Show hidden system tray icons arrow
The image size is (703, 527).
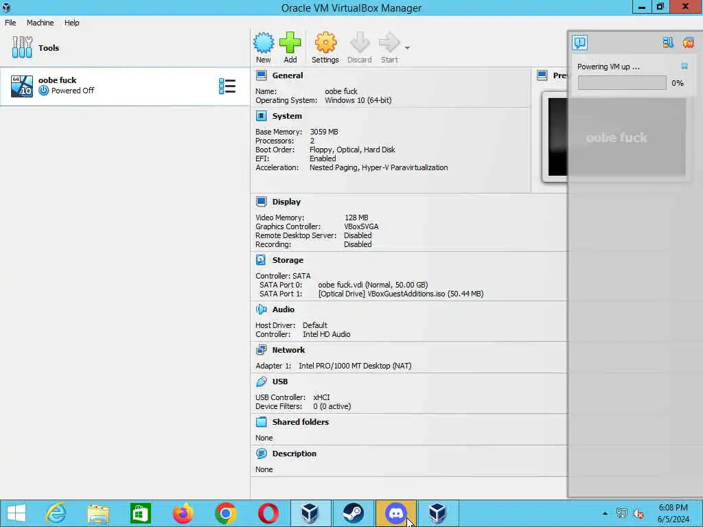click(x=605, y=513)
